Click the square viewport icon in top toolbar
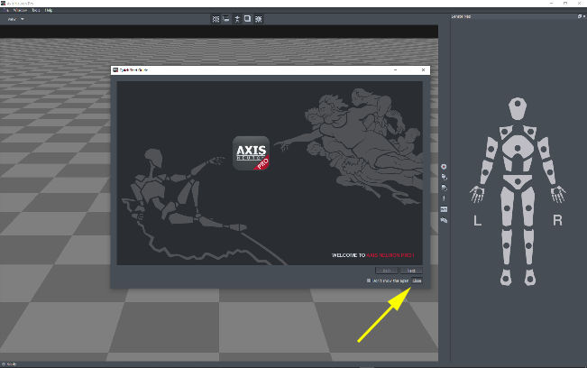Viewport: 587px width, 368px height. [248, 18]
